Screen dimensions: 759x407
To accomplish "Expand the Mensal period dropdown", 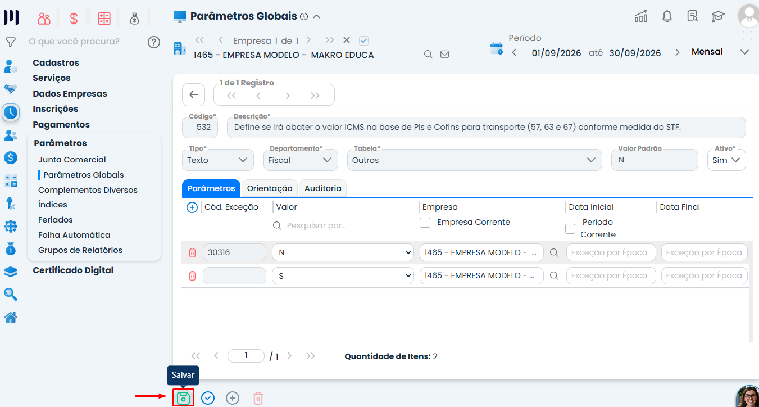I will point(745,52).
